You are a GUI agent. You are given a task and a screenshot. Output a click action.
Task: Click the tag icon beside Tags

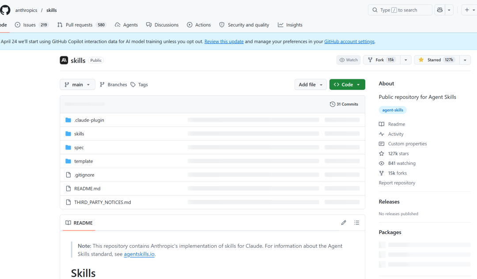click(133, 85)
